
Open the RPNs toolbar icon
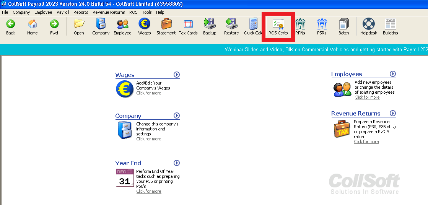click(300, 26)
